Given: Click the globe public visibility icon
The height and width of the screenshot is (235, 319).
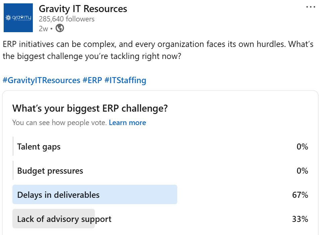Looking at the screenshot, I should pos(60,28).
